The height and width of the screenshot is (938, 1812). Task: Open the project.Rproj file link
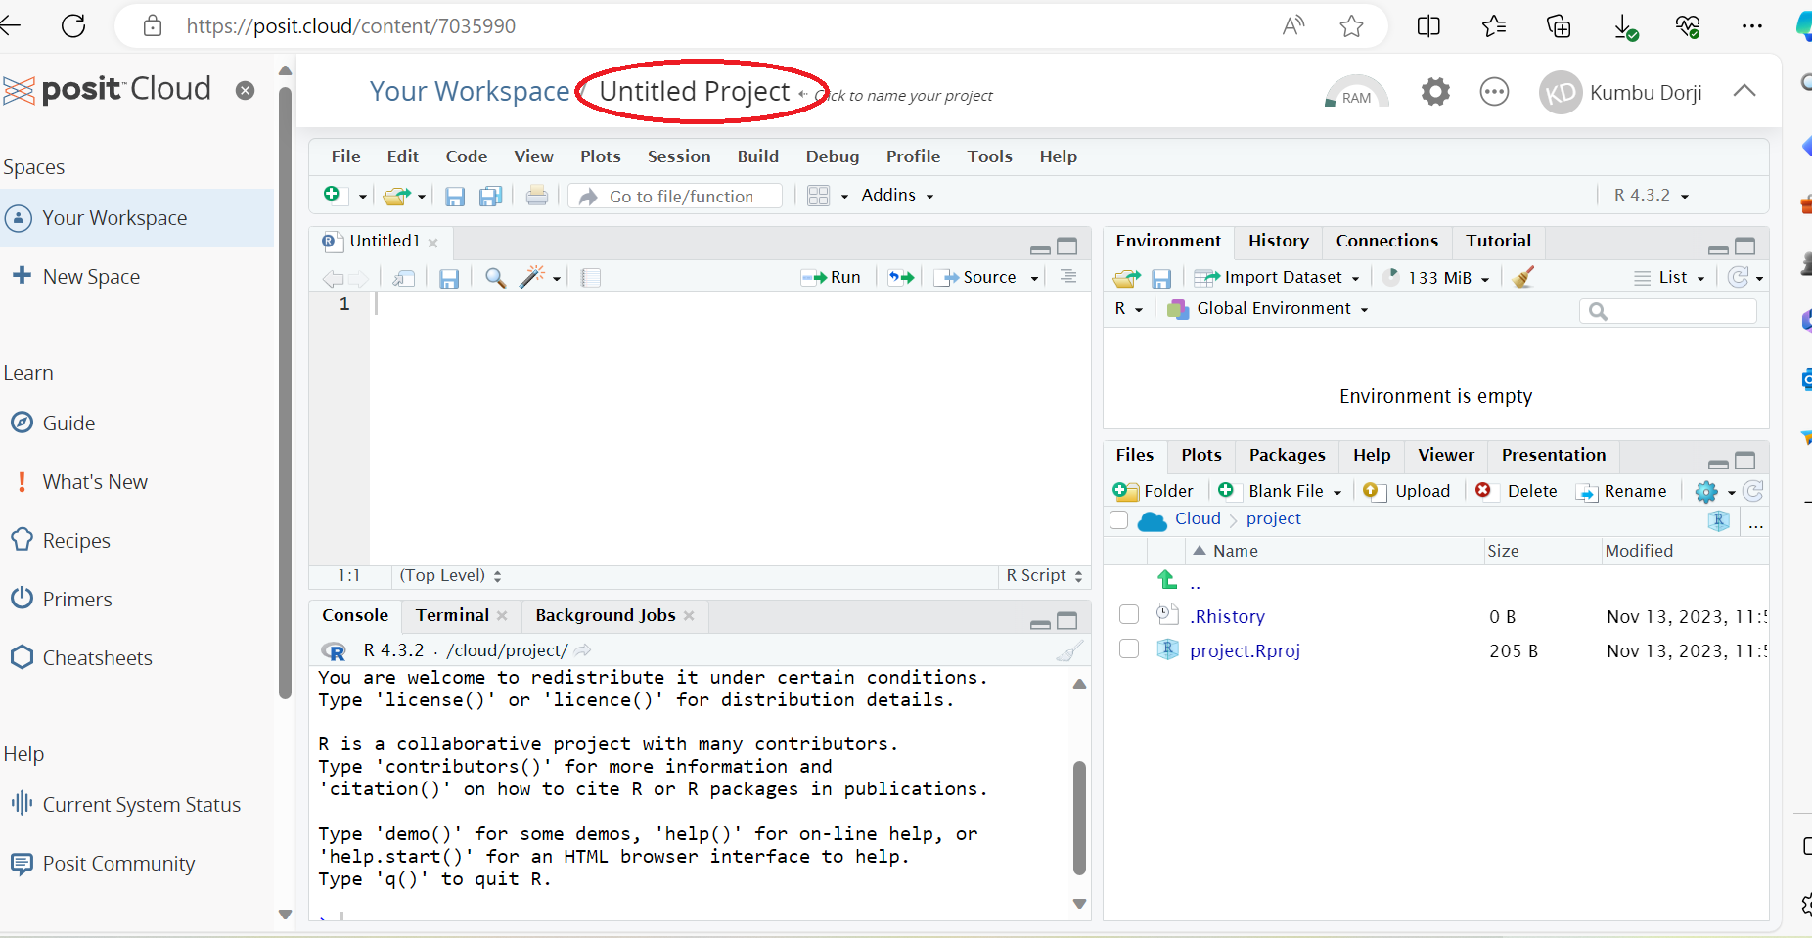click(x=1245, y=650)
